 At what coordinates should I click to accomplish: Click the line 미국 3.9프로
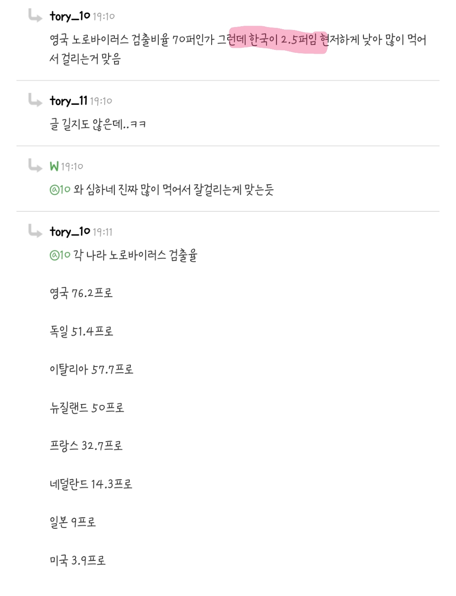click(78, 560)
